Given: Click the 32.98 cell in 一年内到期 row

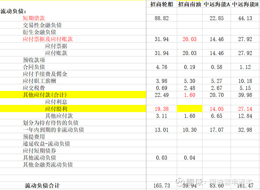Looking at the screenshot, I should tap(245, 130).
